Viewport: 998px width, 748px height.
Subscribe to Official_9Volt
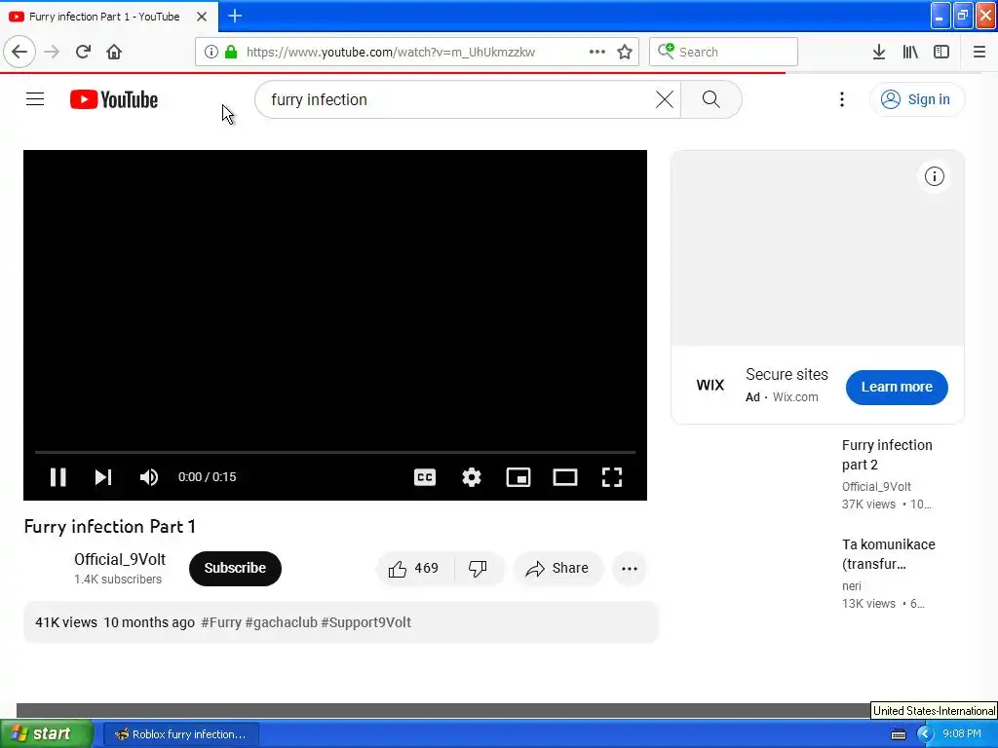coord(235,568)
